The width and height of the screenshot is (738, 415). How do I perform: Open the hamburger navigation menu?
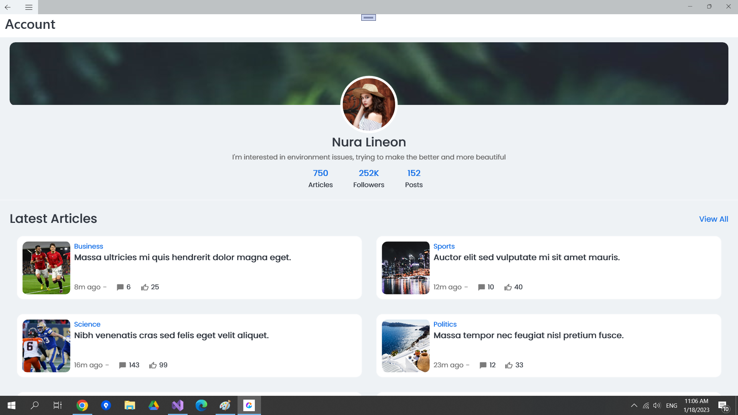click(29, 7)
